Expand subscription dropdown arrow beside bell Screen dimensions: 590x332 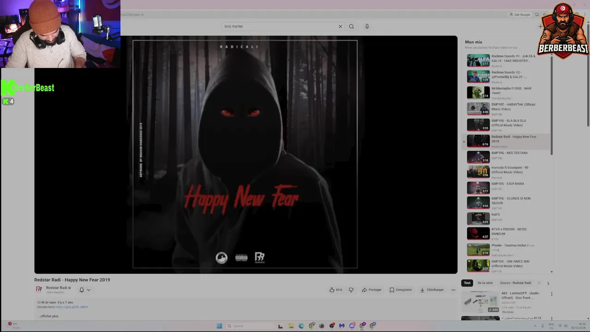88,290
